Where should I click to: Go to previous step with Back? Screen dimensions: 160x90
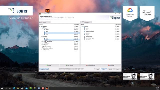(x=97, y=69)
